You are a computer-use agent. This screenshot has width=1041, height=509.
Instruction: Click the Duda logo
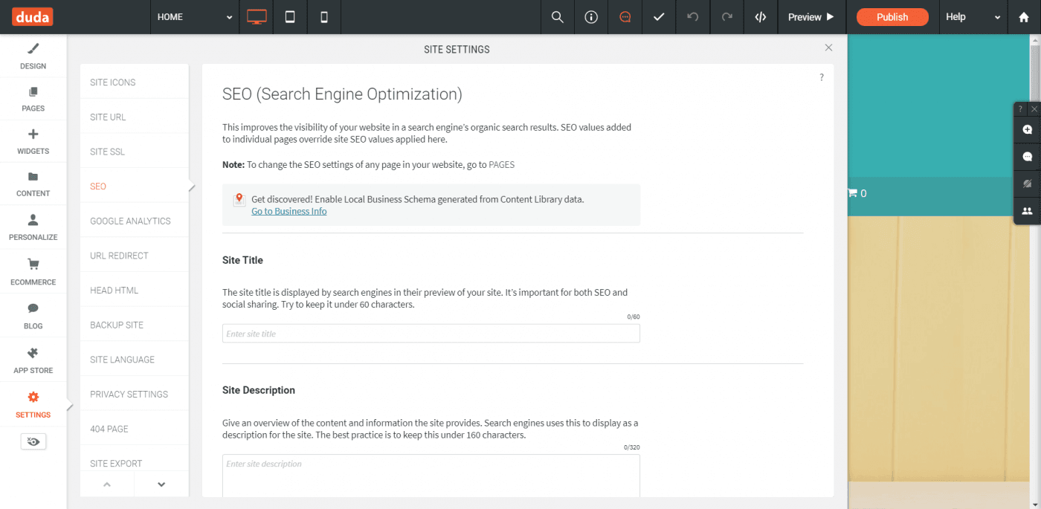pos(33,16)
